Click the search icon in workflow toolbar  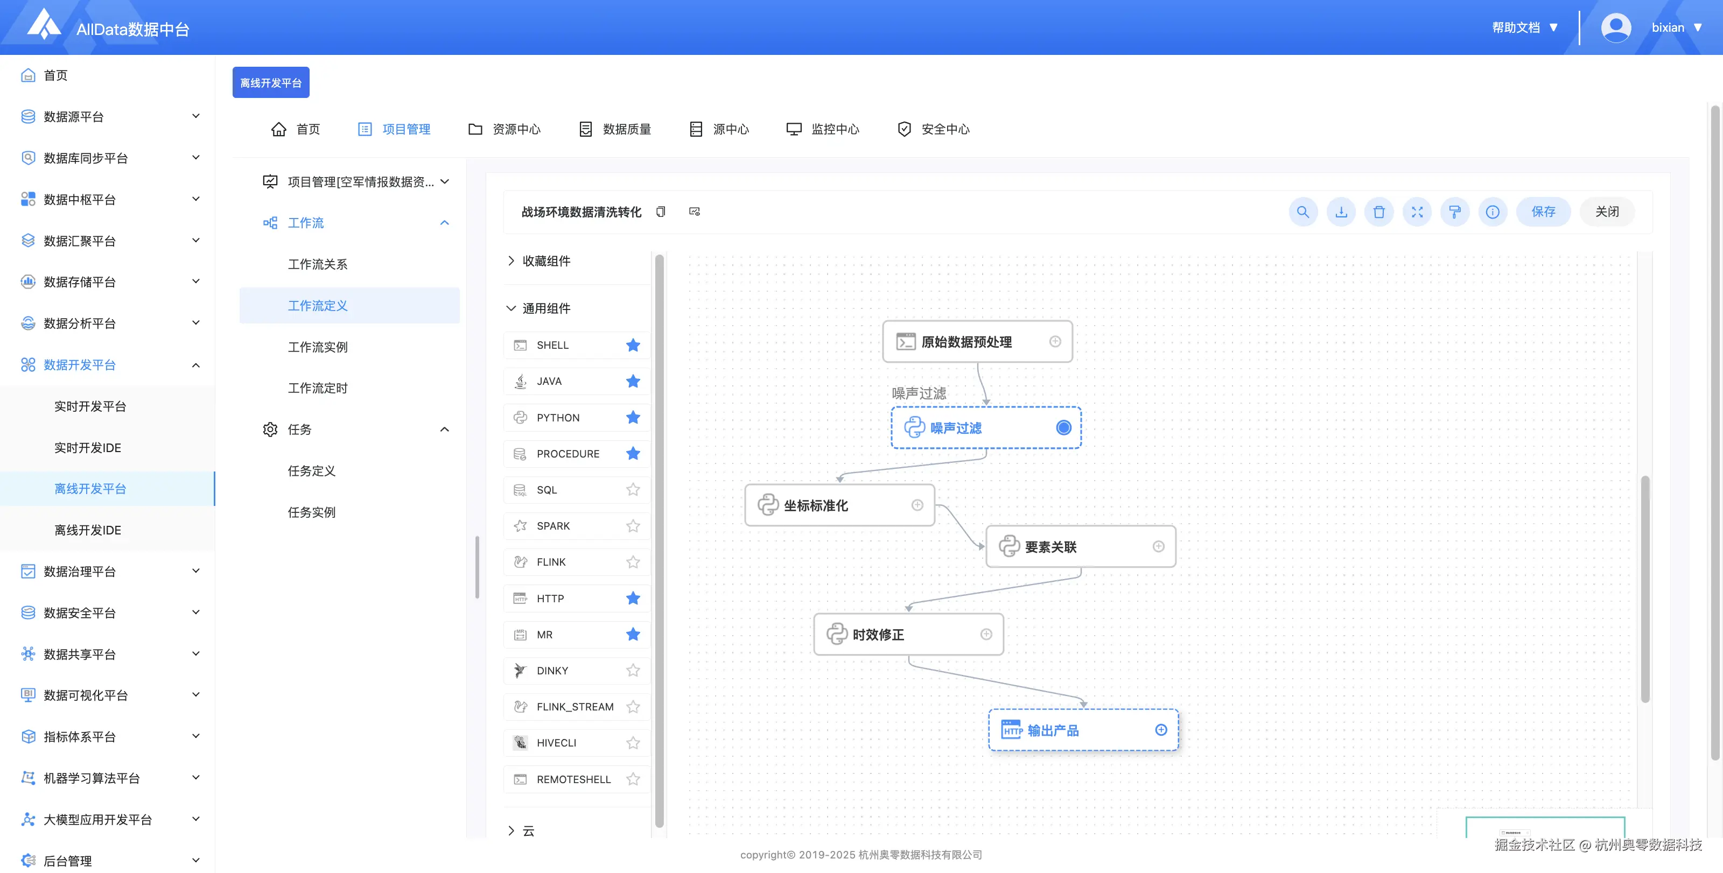[x=1302, y=212]
